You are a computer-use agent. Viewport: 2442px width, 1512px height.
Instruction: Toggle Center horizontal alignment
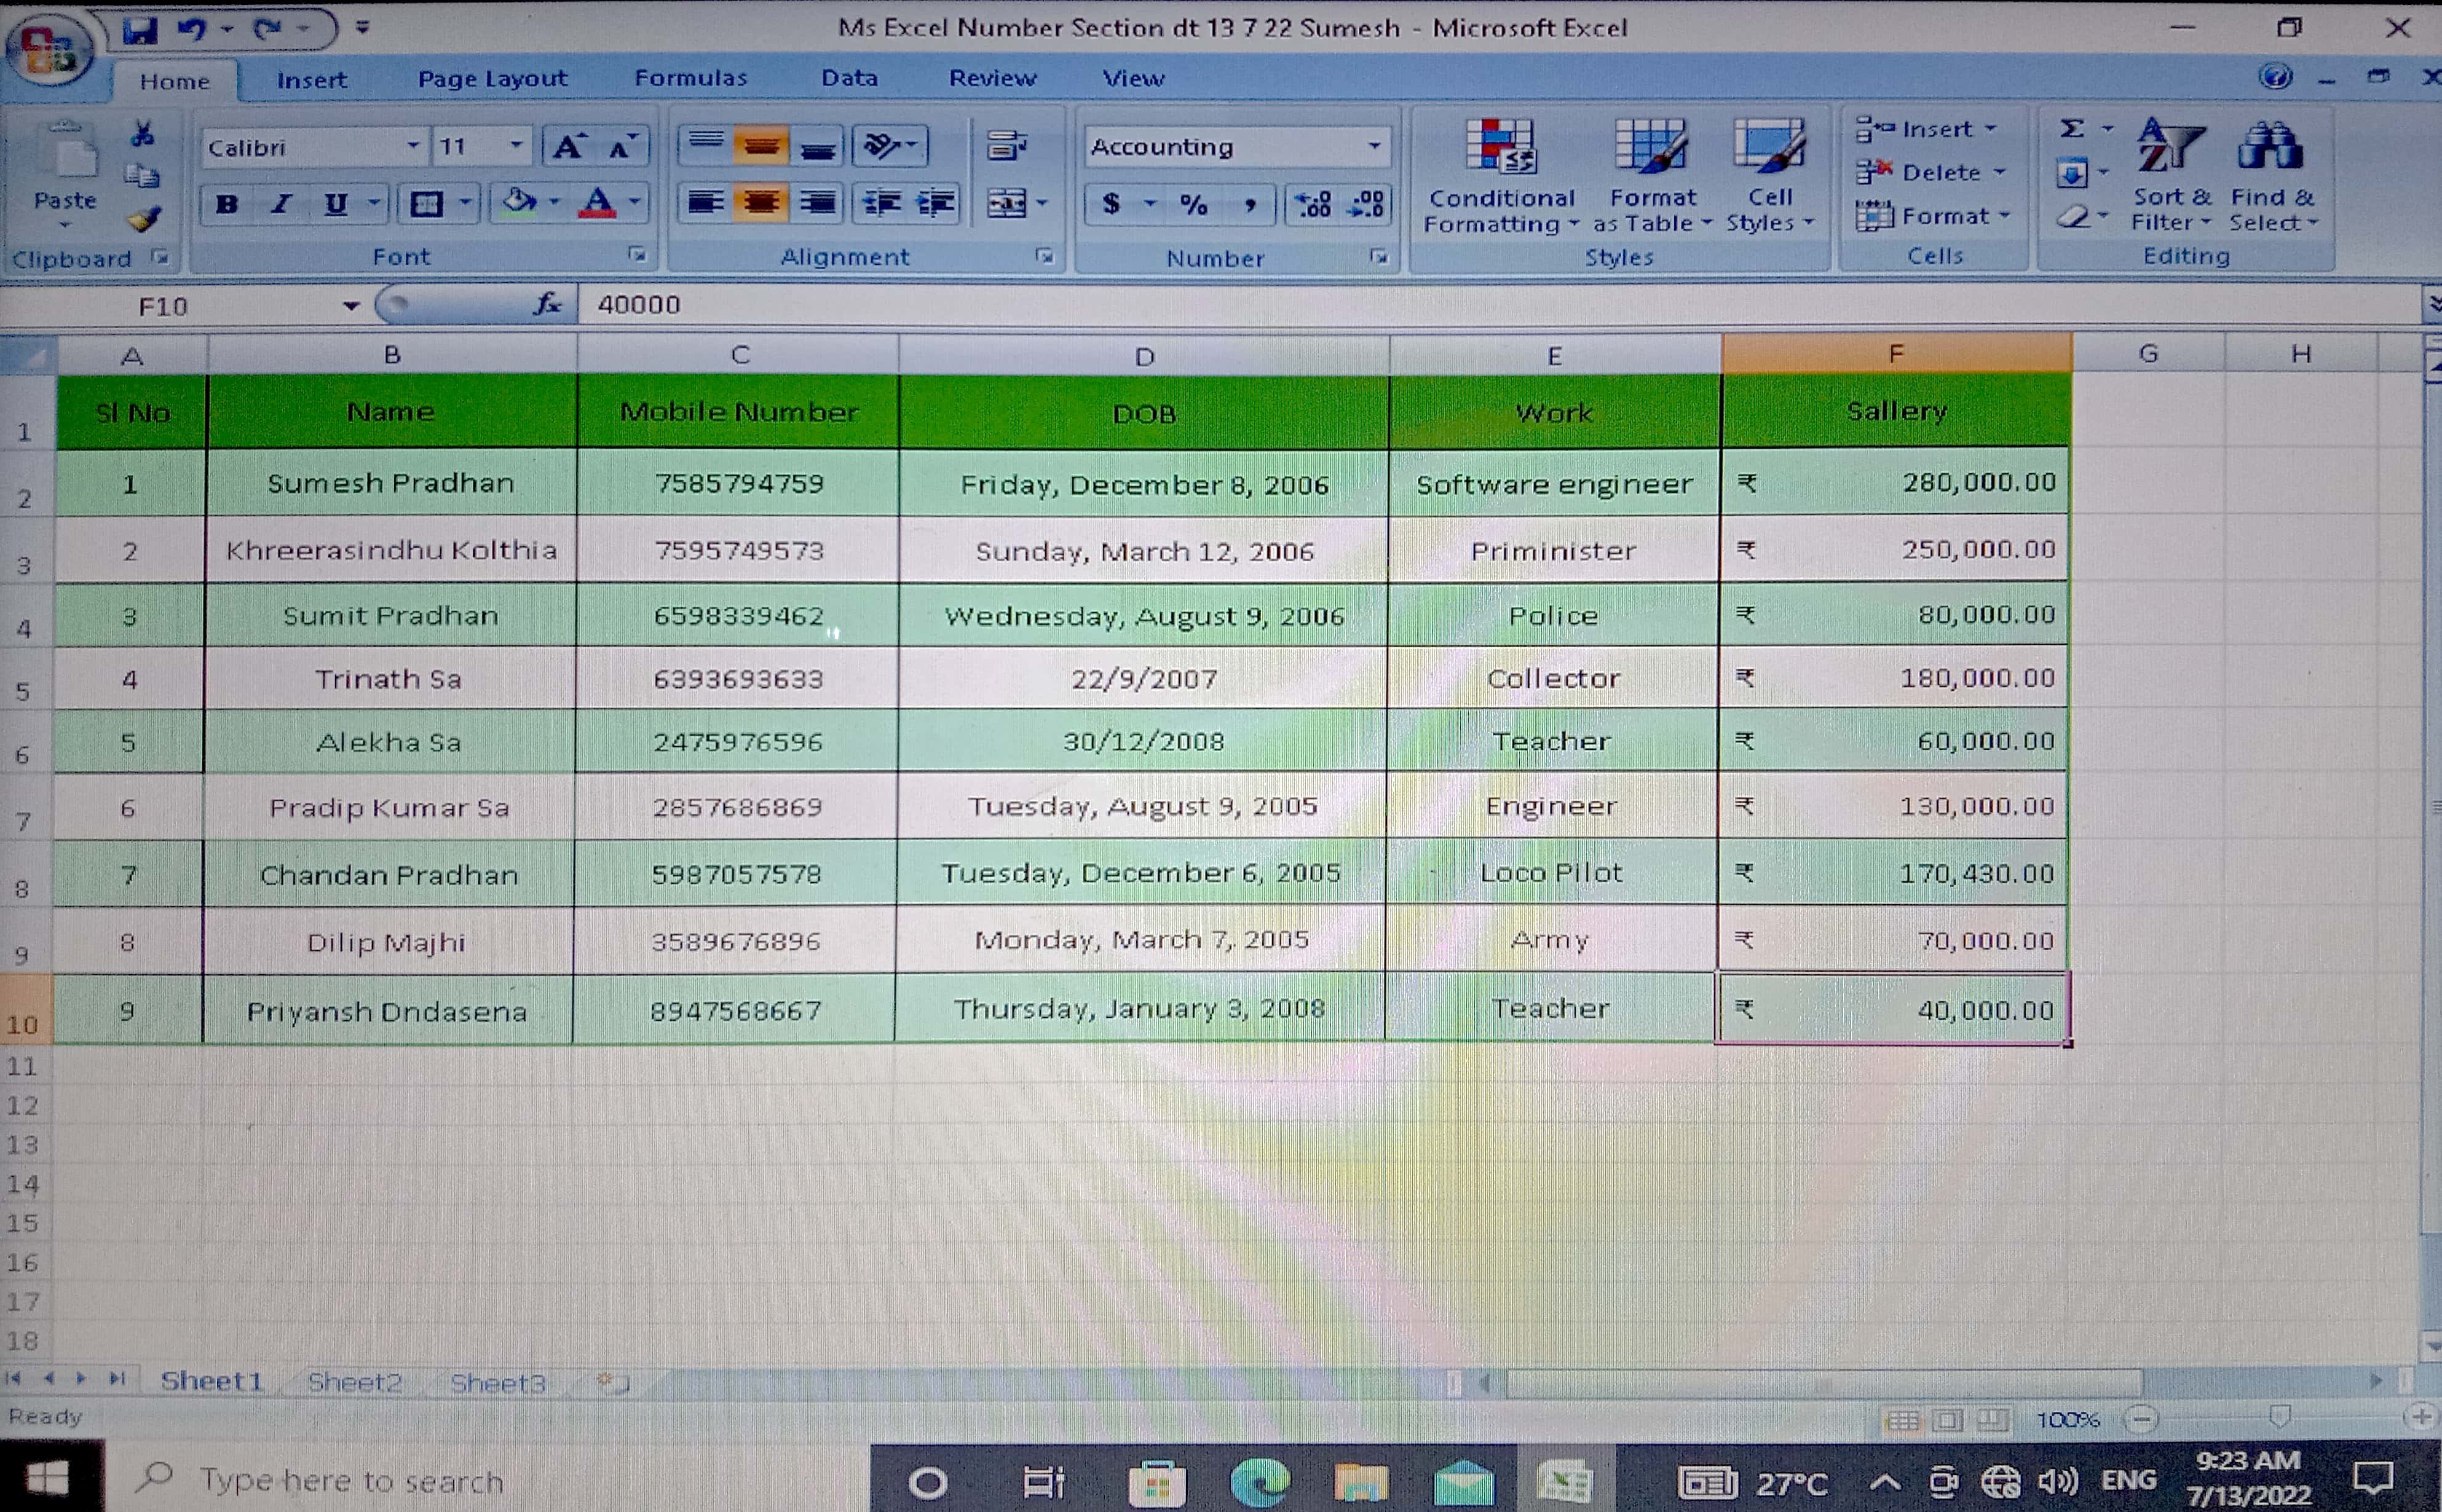(761, 204)
